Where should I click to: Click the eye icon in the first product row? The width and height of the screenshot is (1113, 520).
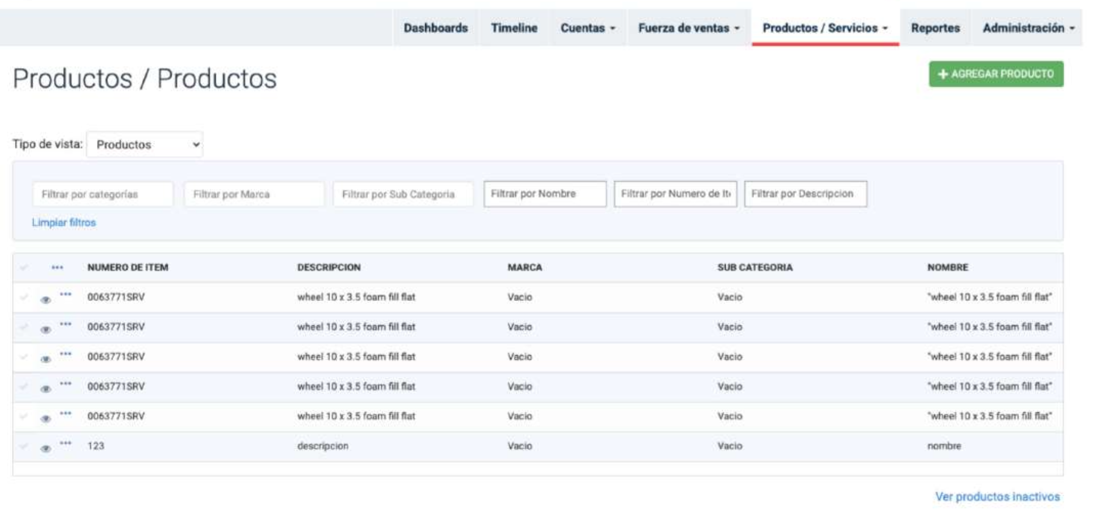pyautogui.click(x=46, y=300)
